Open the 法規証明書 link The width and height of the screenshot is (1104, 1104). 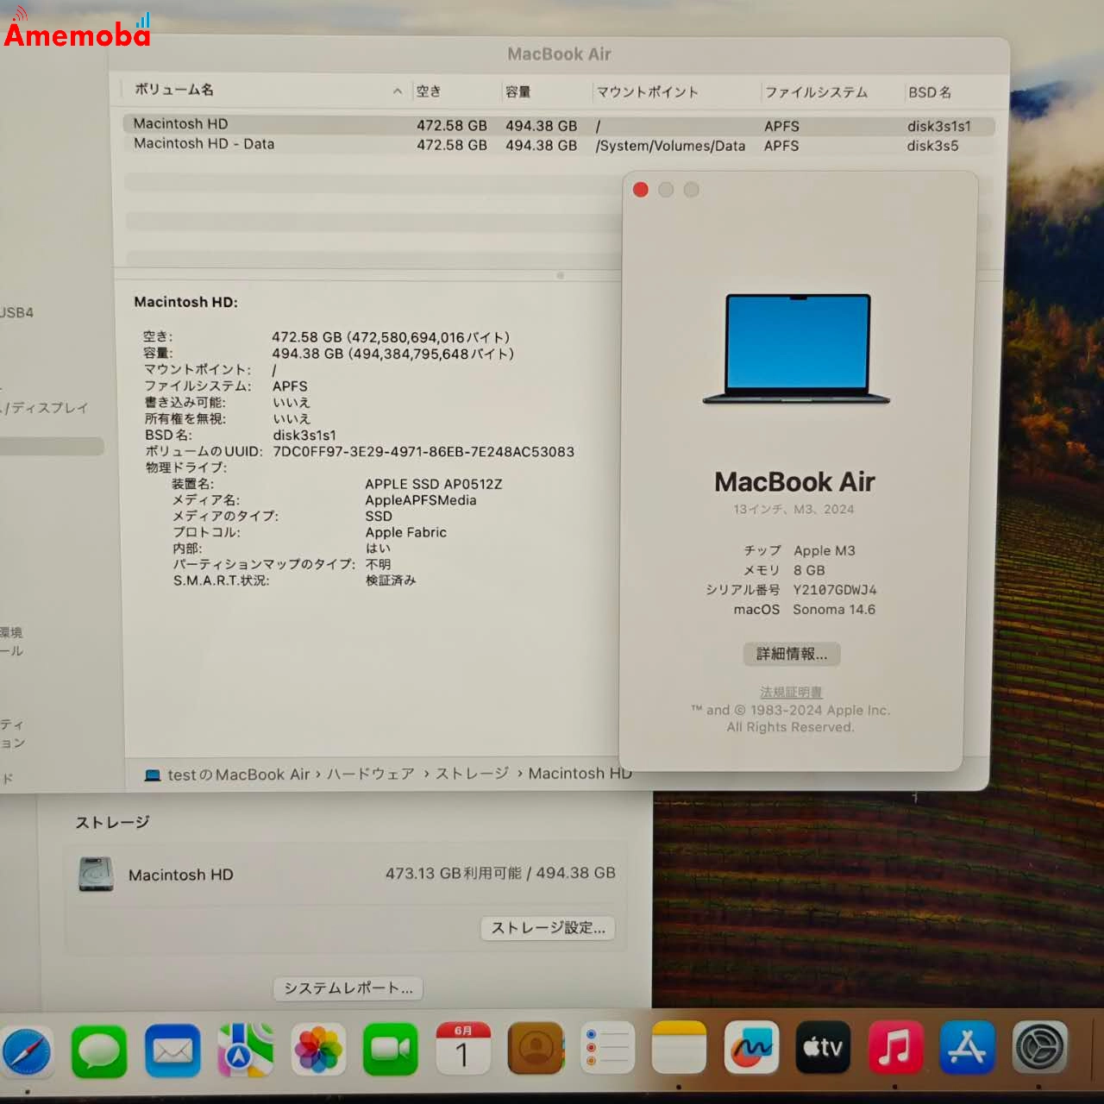click(789, 692)
